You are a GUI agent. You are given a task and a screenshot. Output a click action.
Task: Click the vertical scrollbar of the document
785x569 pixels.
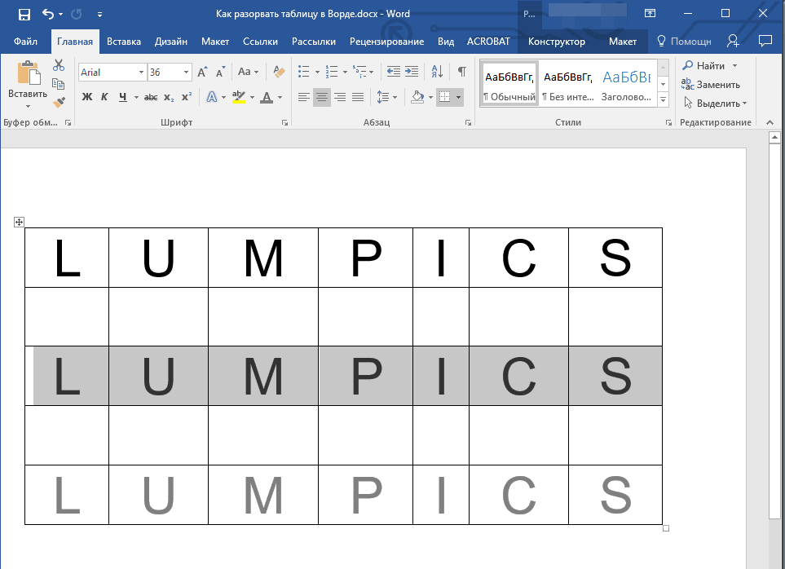pyautogui.click(x=774, y=326)
